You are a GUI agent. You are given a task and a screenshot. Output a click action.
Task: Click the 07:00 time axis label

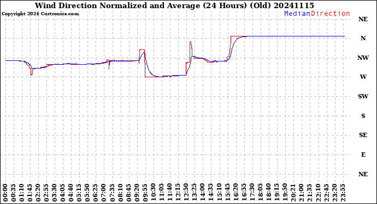pos(104,193)
